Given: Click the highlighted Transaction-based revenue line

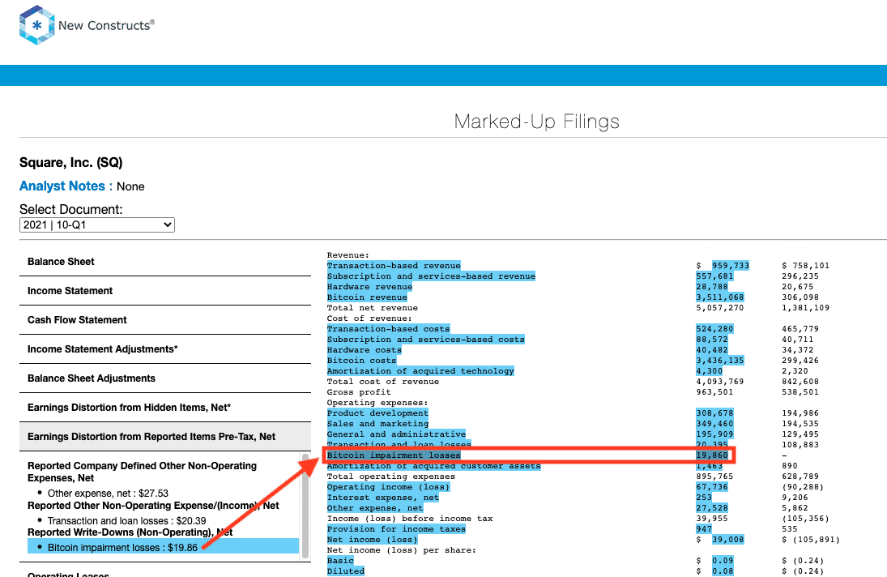Looking at the screenshot, I should pos(394,265).
